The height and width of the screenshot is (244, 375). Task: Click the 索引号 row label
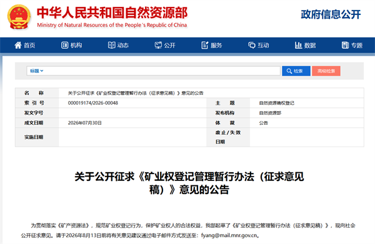pyautogui.click(x=34, y=103)
